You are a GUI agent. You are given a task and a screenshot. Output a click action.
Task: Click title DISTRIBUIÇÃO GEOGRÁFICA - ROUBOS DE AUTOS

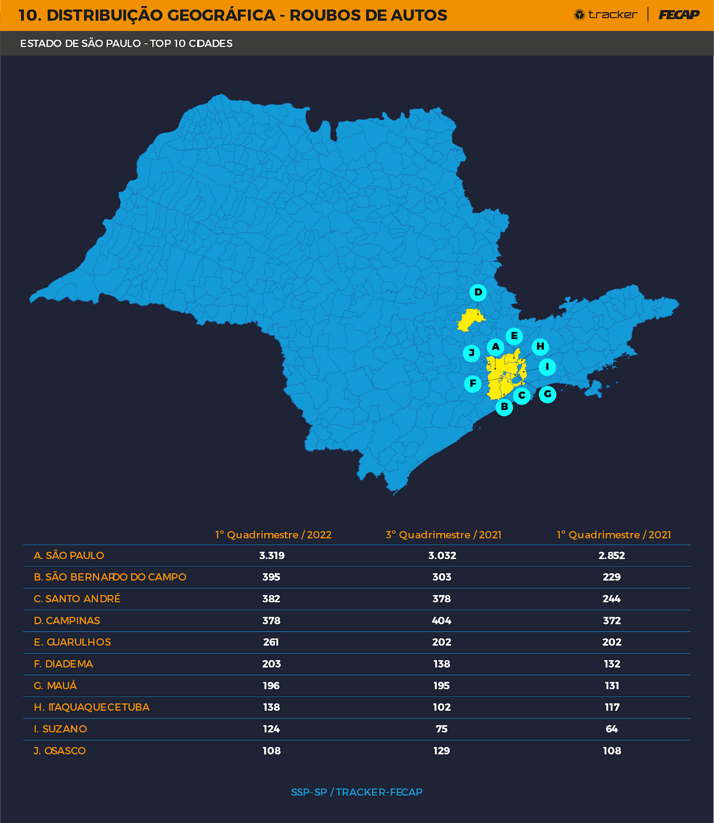247,15
